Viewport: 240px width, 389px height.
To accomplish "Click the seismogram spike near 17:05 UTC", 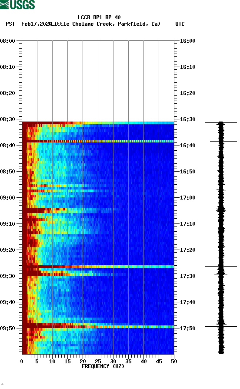I will [x=221, y=211].
